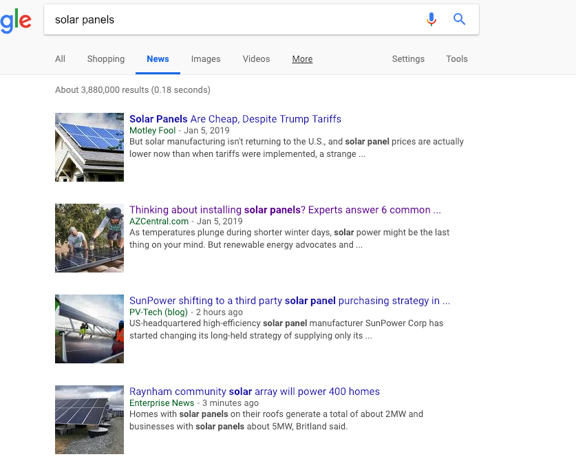The height and width of the screenshot is (470, 576).
Task: Click the Google logo
Action: [x=16, y=21]
